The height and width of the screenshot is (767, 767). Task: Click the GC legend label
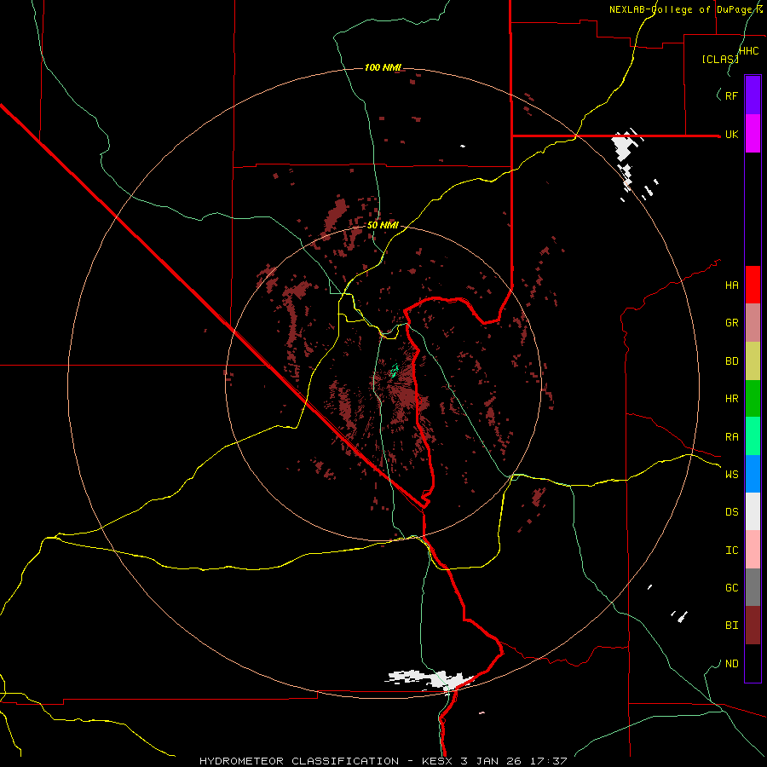[731, 588]
